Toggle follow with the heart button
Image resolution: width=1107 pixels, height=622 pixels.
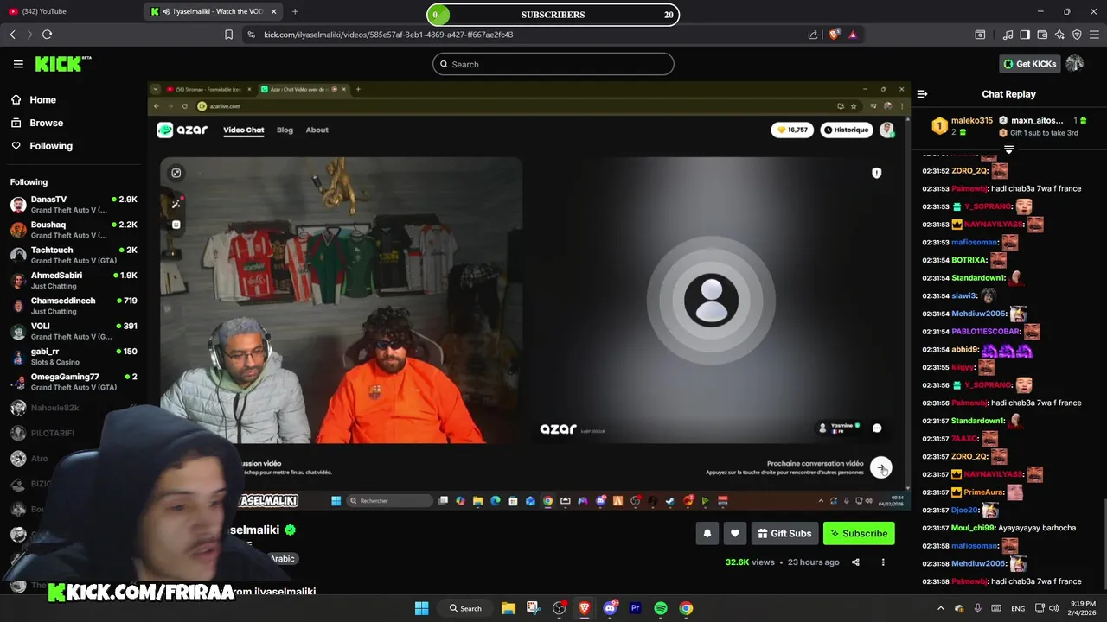735,534
